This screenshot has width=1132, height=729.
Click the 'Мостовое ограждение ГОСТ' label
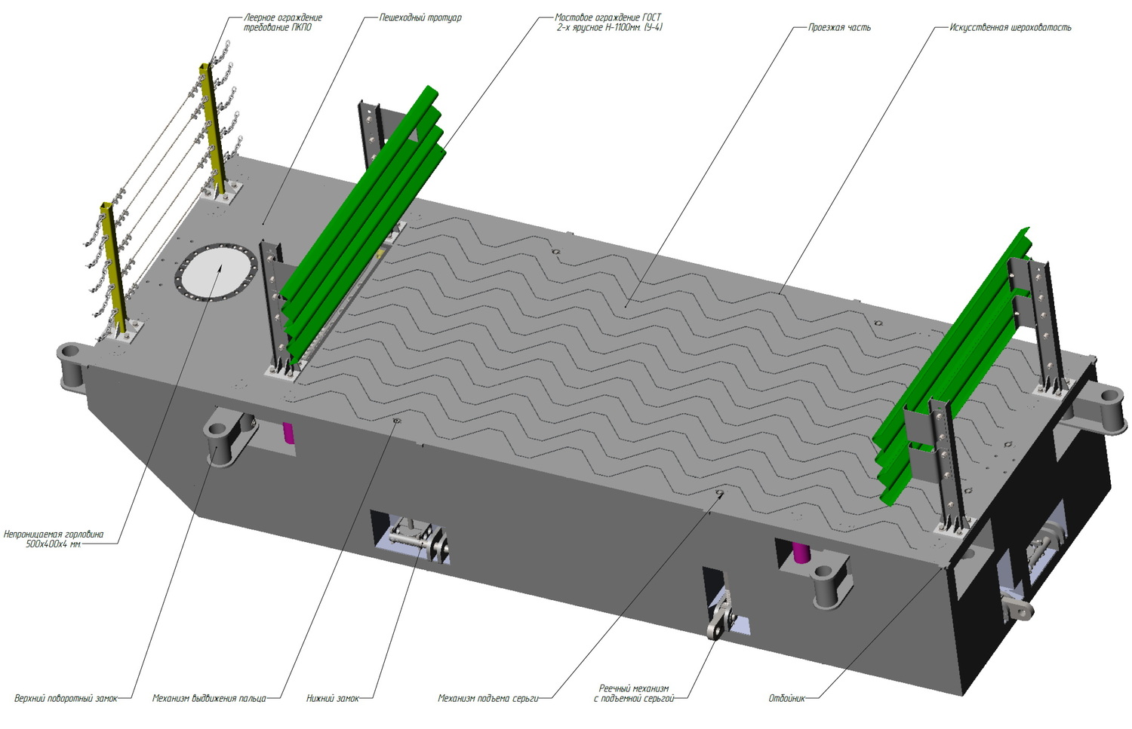coord(608,17)
